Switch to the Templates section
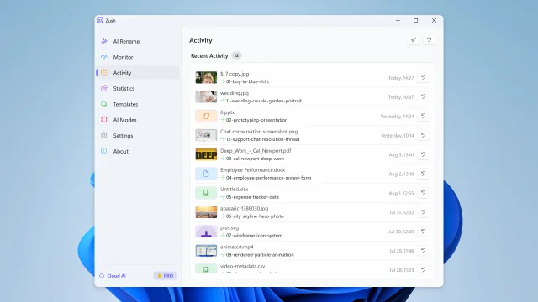Image resolution: width=538 pixels, height=302 pixels. click(138, 104)
